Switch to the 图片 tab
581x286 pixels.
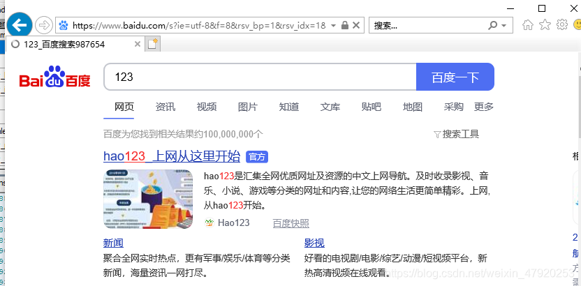coord(248,107)
